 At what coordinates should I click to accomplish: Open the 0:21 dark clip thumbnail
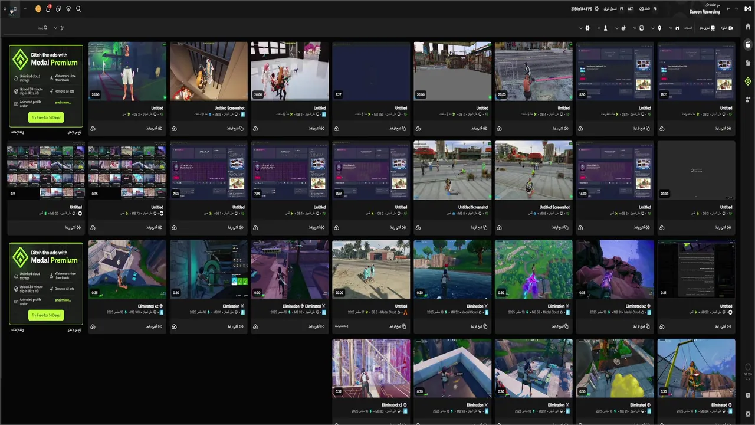point(697,269)
